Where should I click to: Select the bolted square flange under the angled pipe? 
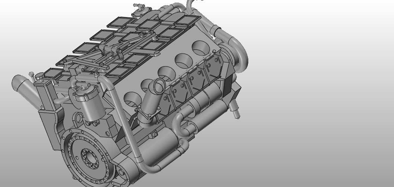[148, 114]
